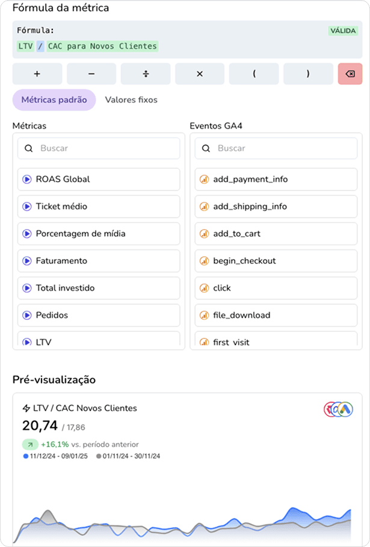Screen dimensions: 370x547
Task: Click the Faturamento metric icon
Action: [26, 261]
